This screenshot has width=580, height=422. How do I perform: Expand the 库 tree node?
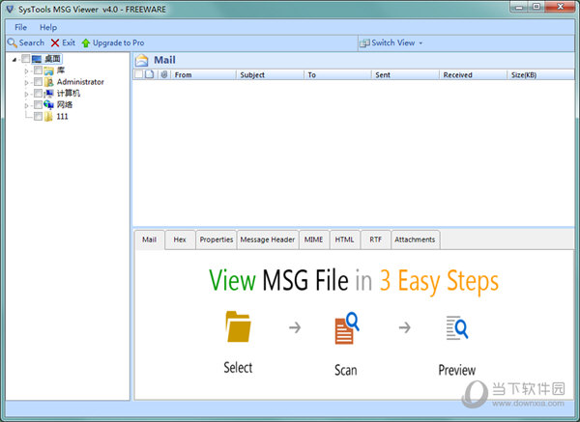pyautogui.click(x=26, y=70)
